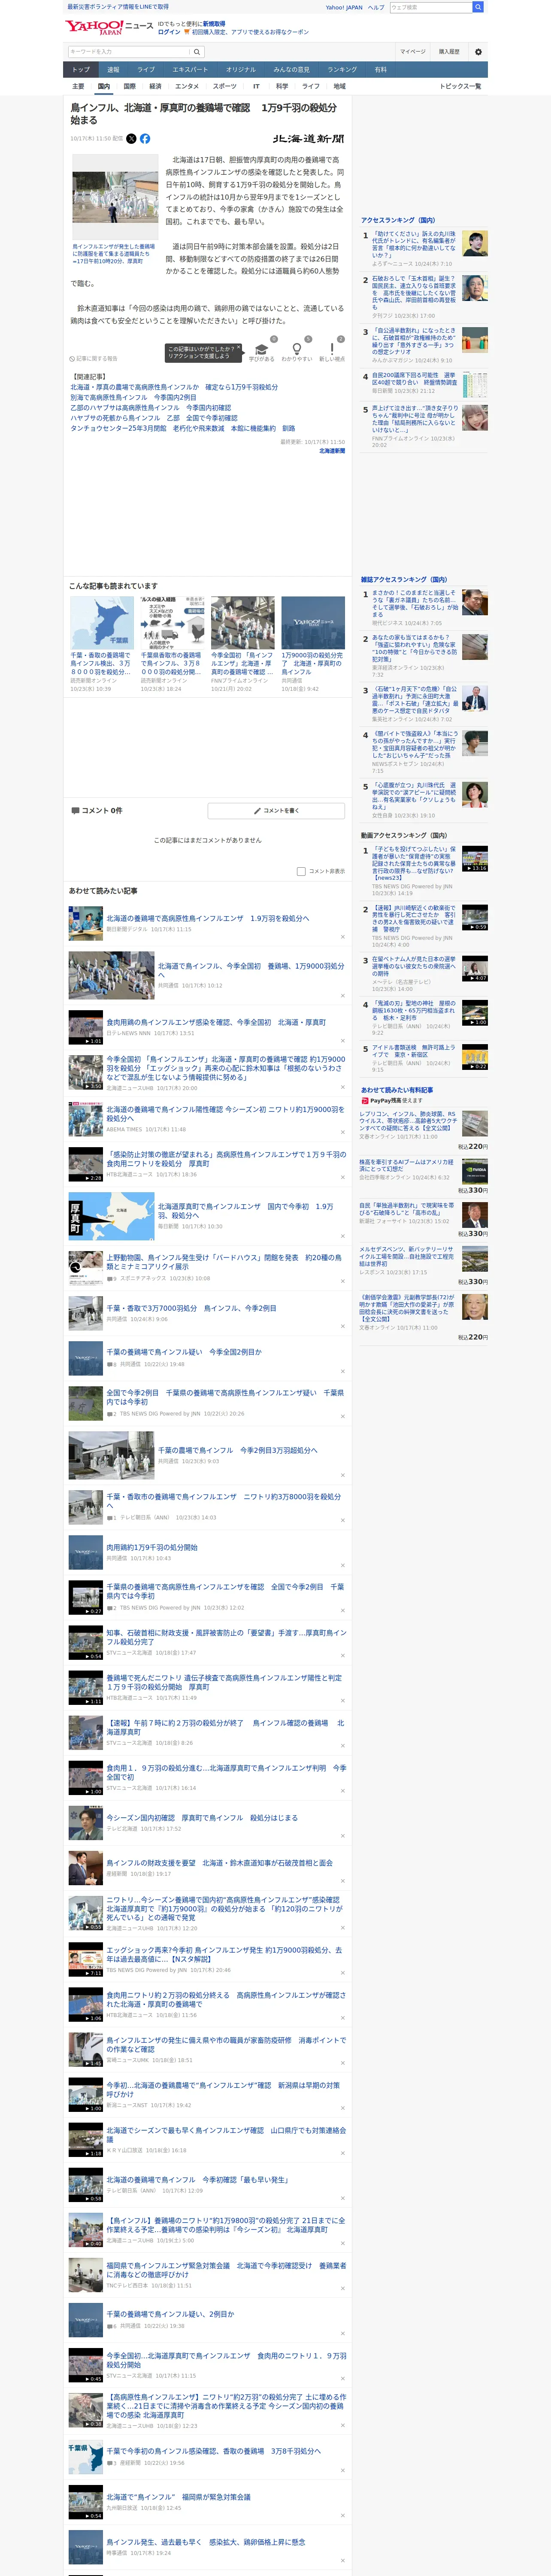The width and height of the screenshot is (551, 2576).
Task: Click the 記事に関する報告 report icon link
Action: coord(93,358)
